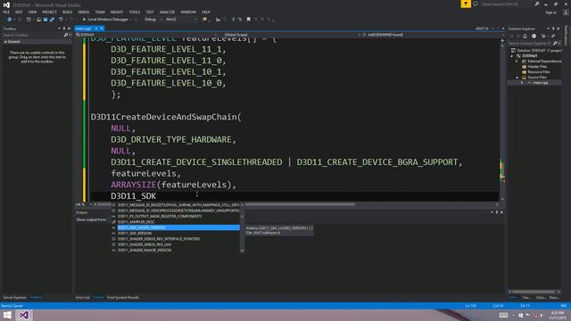Open the FILE menu

click(6, 12)
